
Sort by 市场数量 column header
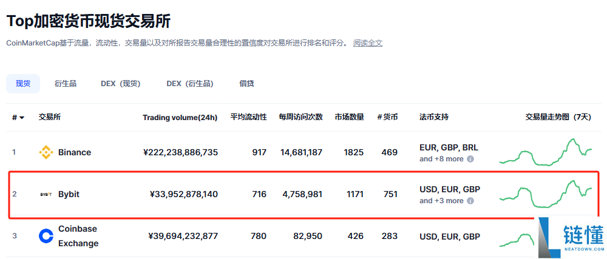click(x=349, y=117)
